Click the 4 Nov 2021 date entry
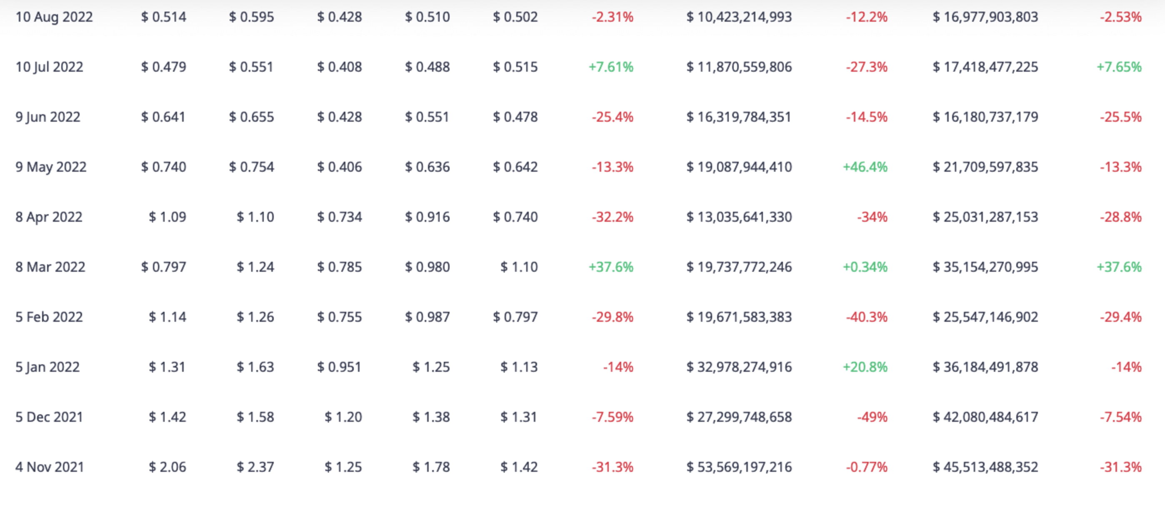Screen dimensions: 1165x526 pos(50,467)
